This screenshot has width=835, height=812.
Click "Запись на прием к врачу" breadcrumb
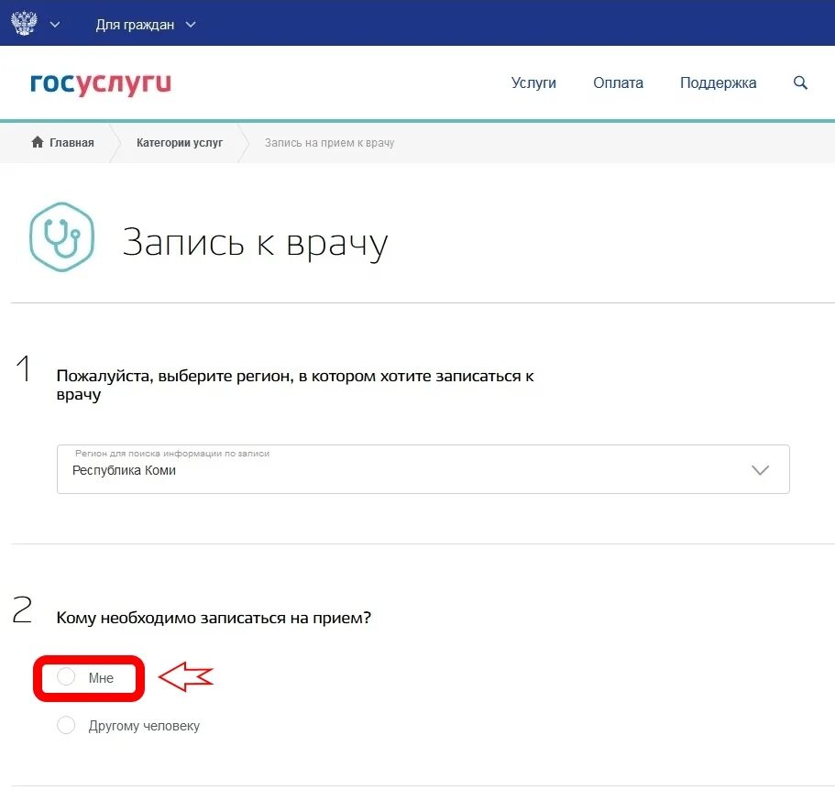coord(330,143)
